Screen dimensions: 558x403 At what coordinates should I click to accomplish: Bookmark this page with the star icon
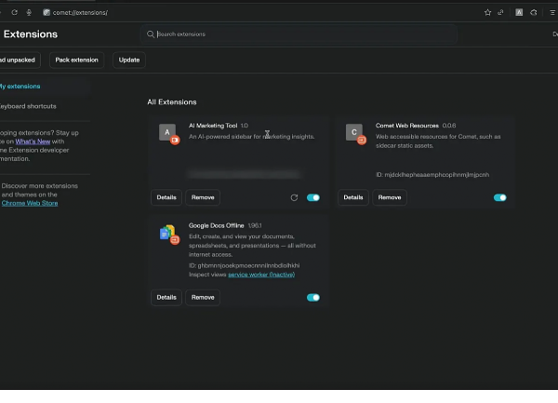pyautogui.click(x=487, y=12)
